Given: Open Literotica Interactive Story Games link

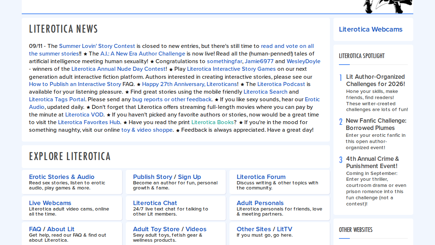Looking at the screenshot, I should tap(231, 69).
